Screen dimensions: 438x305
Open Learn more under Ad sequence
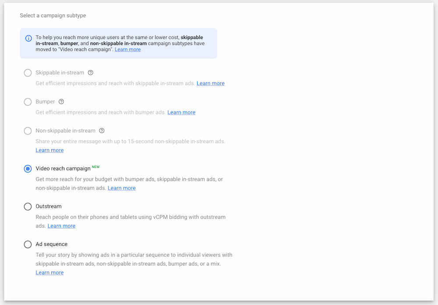click(x=49, y=272)
